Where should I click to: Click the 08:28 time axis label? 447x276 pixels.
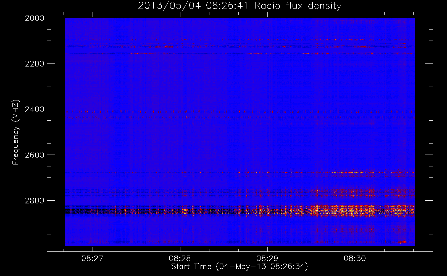pos(180,259)
